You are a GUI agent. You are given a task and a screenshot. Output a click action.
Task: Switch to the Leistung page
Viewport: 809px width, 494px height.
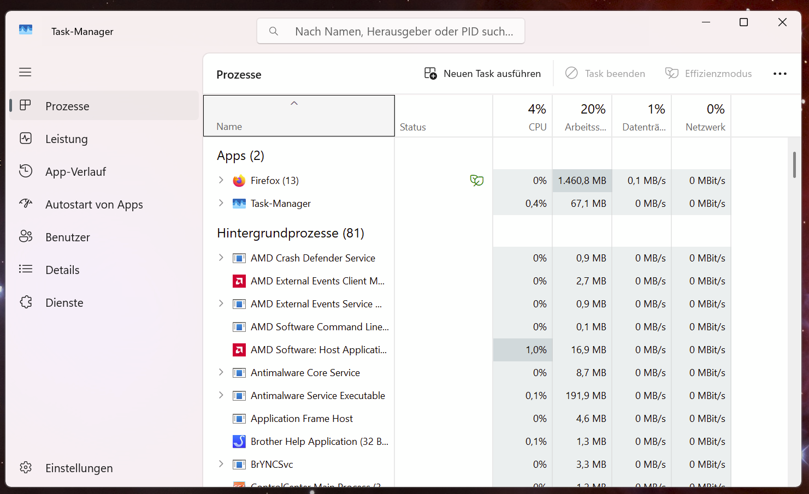[x=104, y=139]
